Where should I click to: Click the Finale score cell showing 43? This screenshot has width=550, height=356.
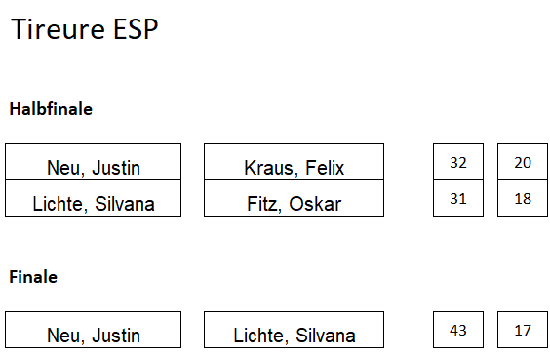[458, 330]
